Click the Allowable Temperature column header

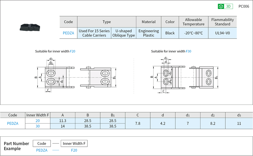point(193,22)
